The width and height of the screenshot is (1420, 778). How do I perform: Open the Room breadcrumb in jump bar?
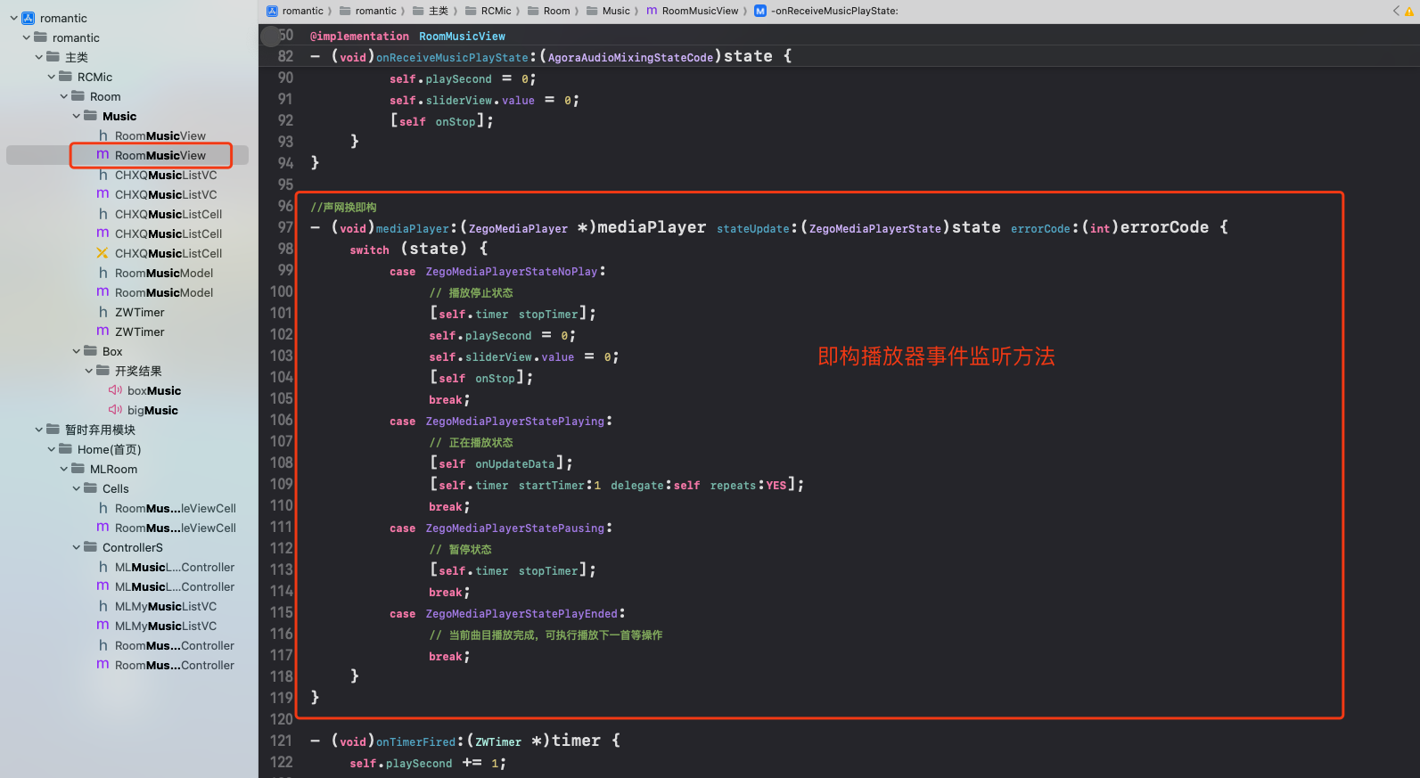549,11
